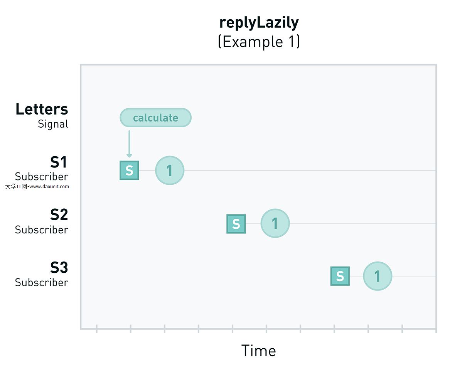This screenshot has width=455, height=373.
Task: Click the Letters Signal row label
Action: [42, 115]
